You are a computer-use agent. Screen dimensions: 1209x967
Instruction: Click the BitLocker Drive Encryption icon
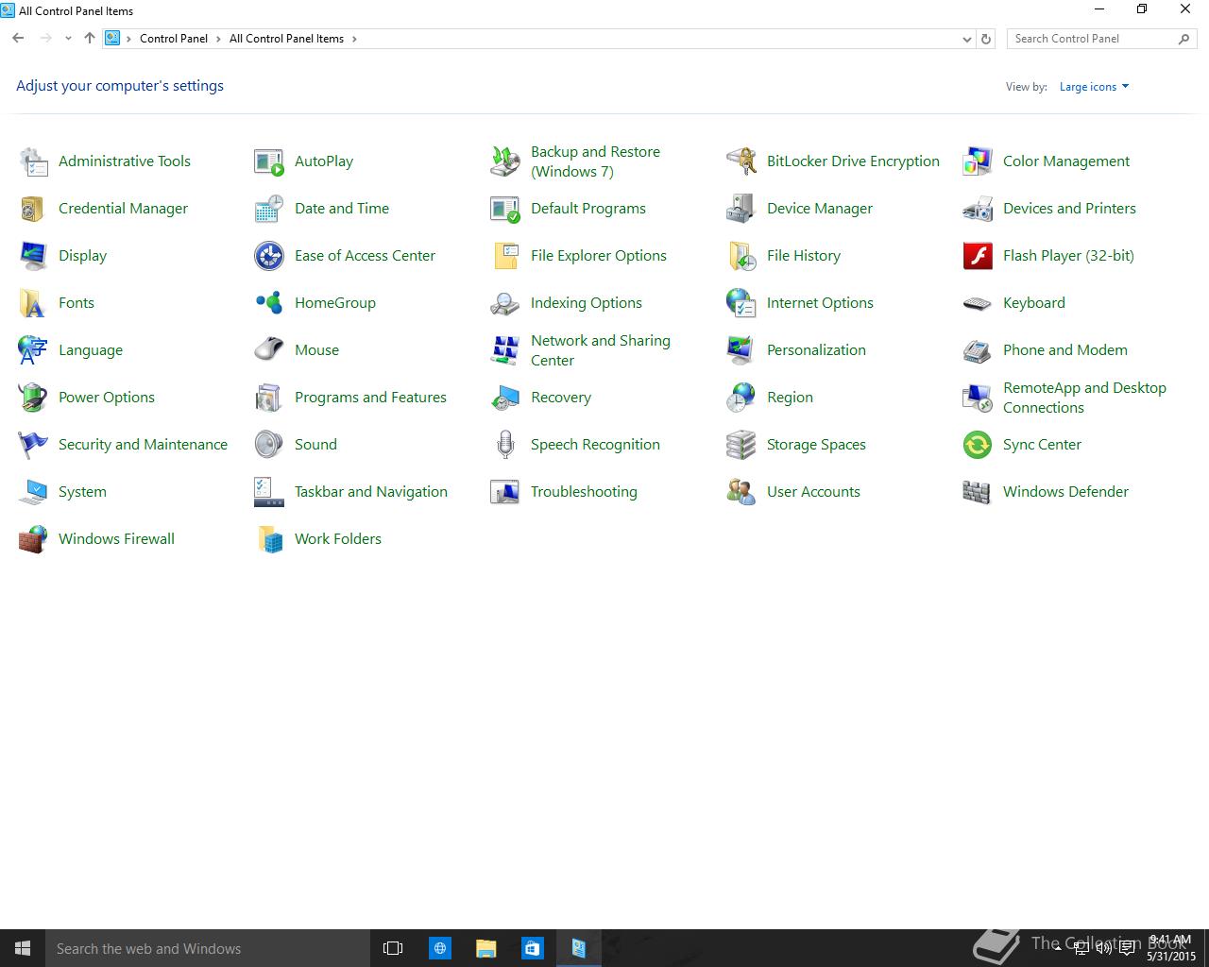tap(741, 161)
